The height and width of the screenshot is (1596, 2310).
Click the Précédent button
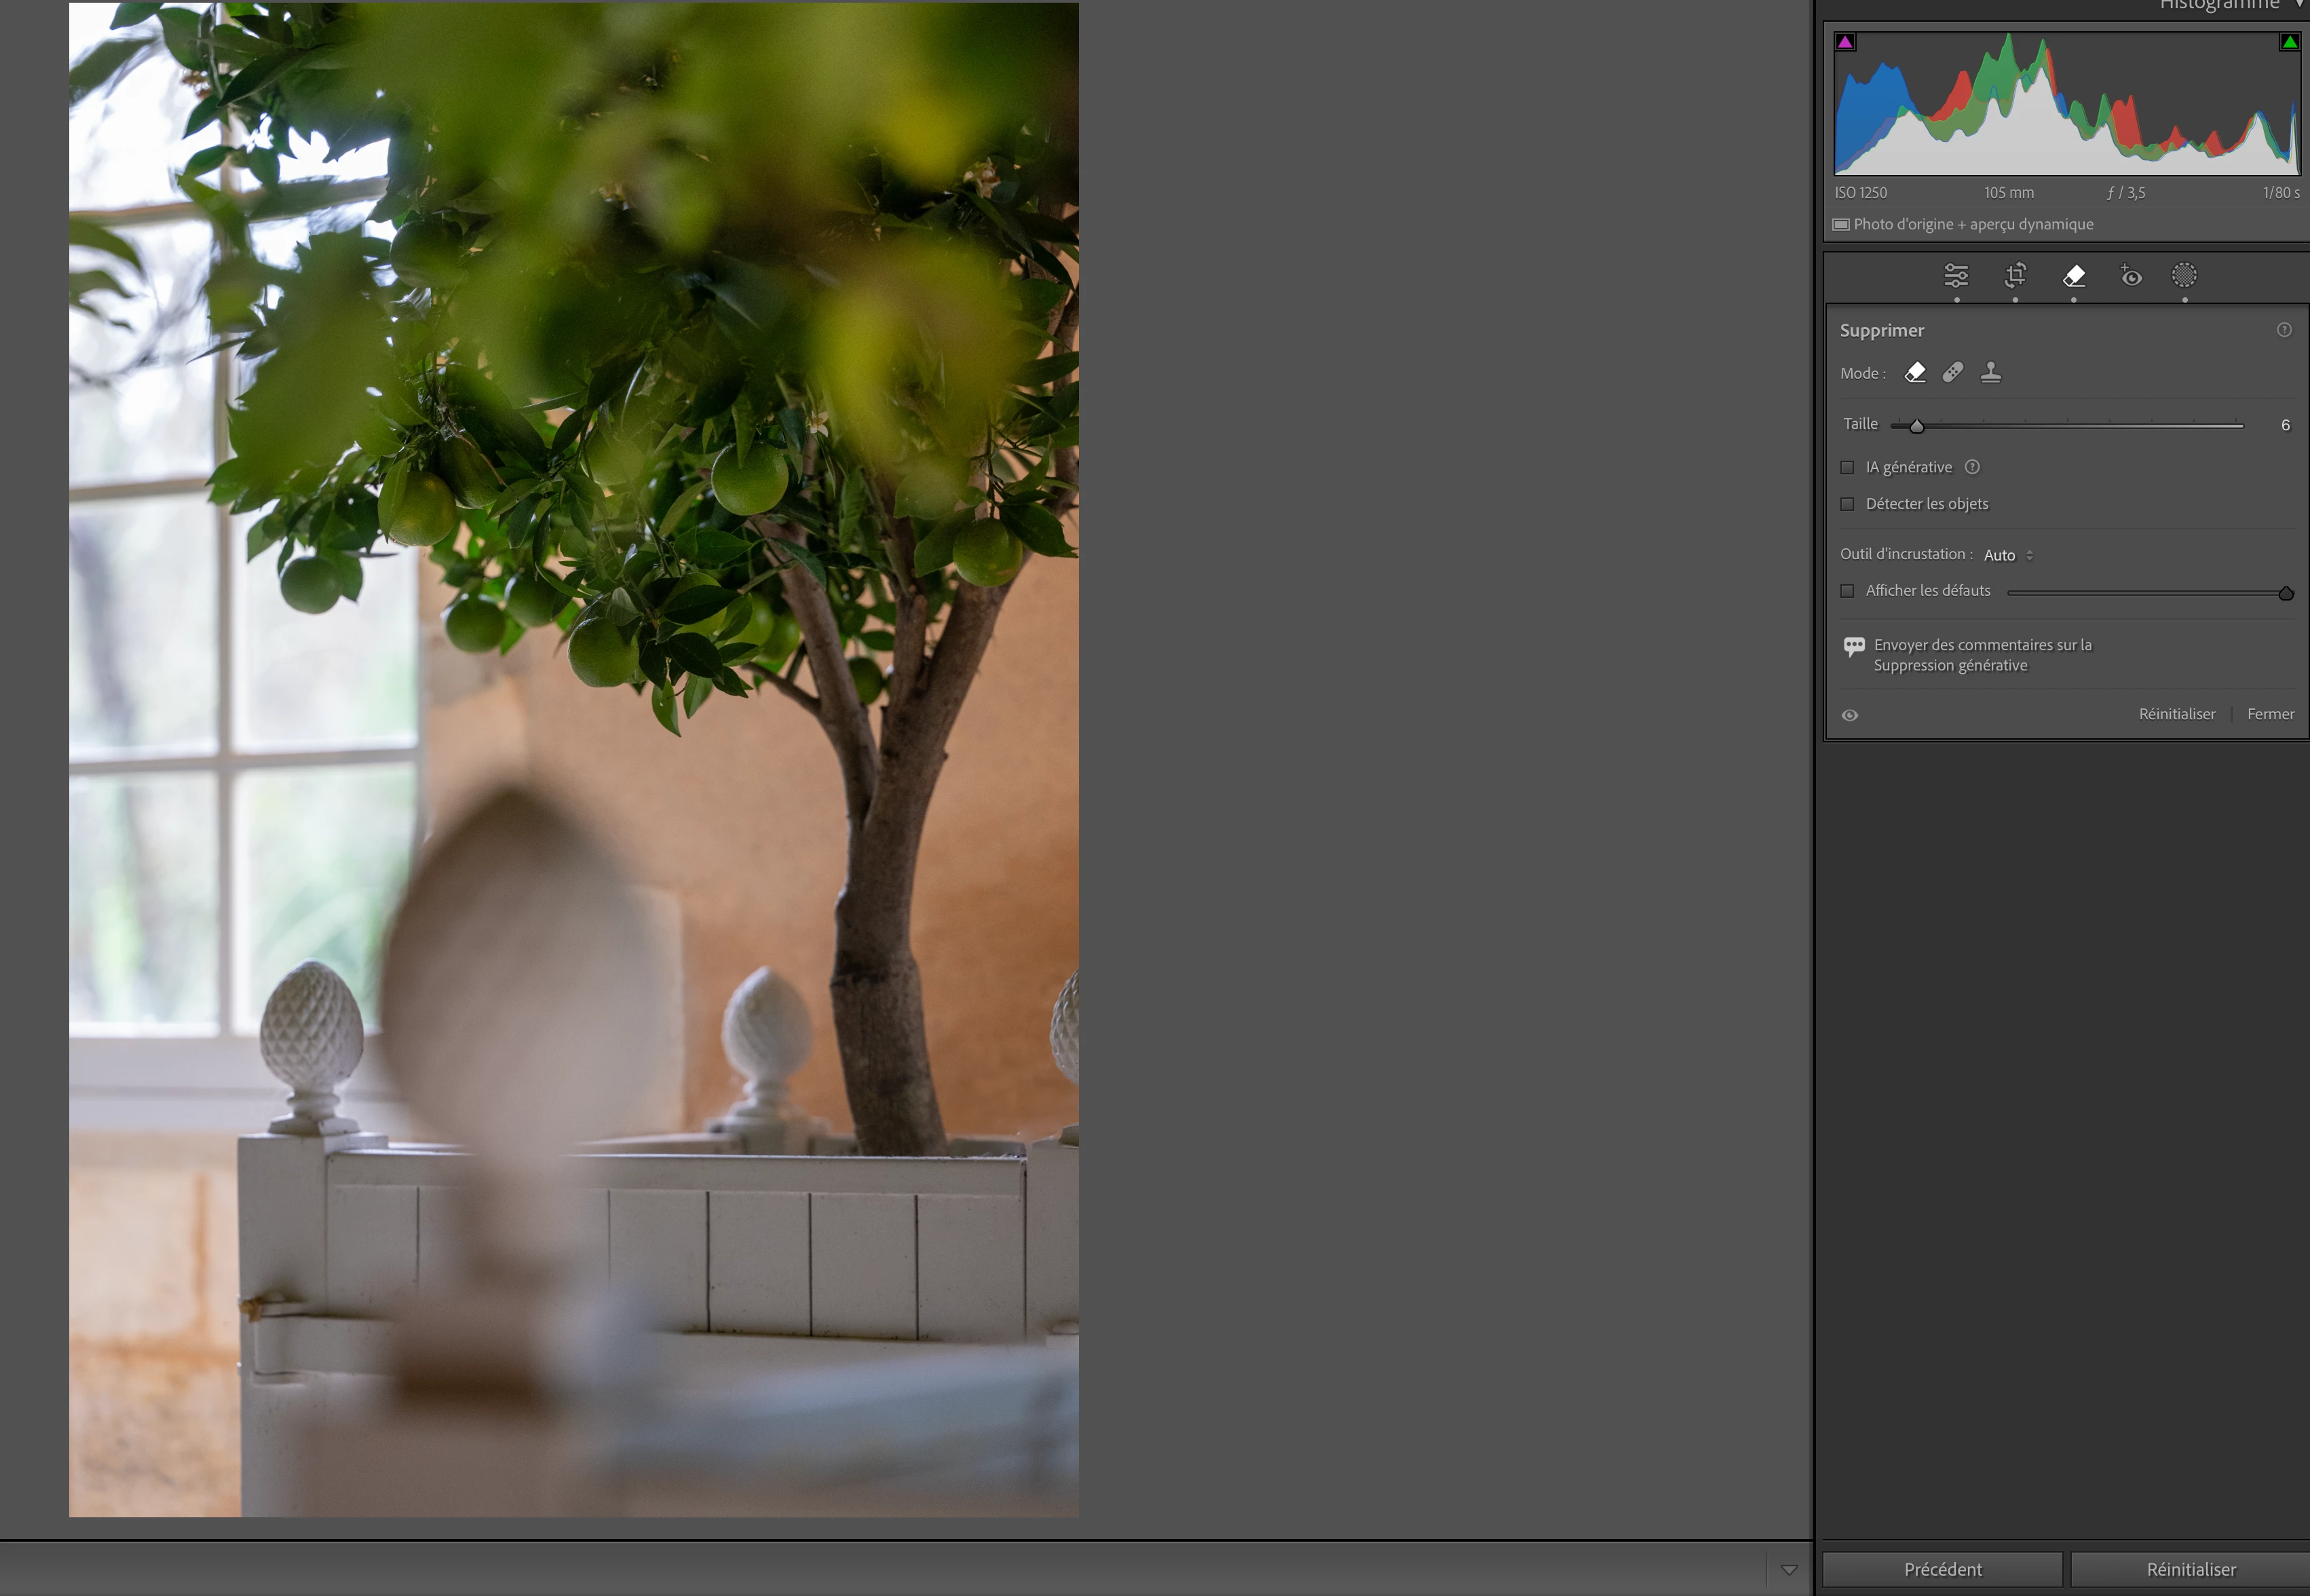pyautogui.click(x=1942, y=1569)
